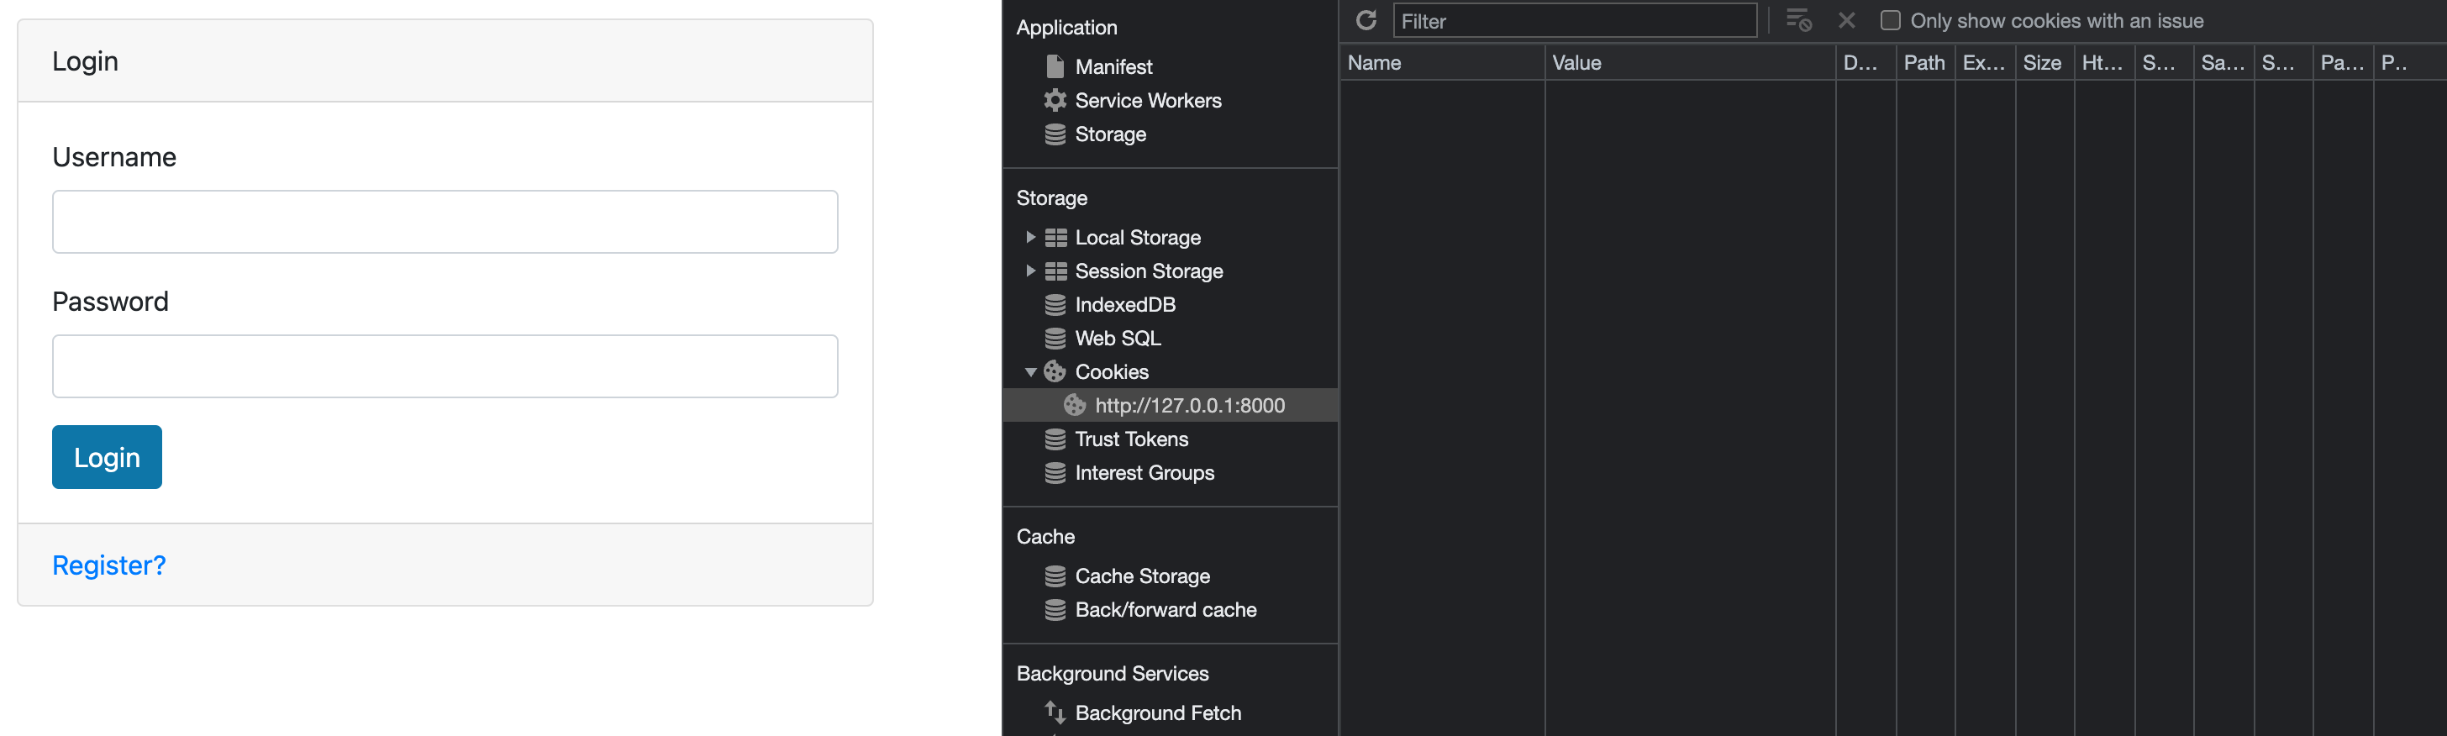
Task: Click the Trust Tokens database icon
Action: click(x=1055, y=439)
